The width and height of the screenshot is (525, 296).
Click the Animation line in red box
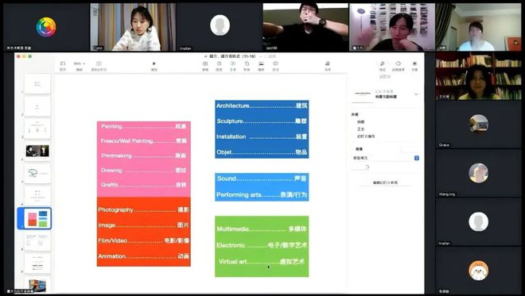pyautogui.click(x=144, y=256)
